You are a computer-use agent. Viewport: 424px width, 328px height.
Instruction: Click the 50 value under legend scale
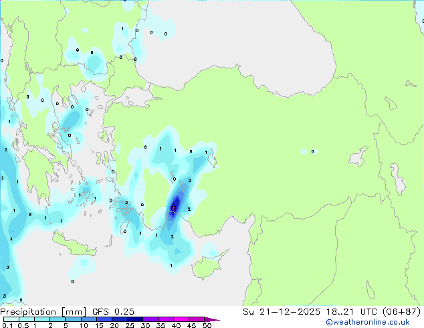click(207, 325)
